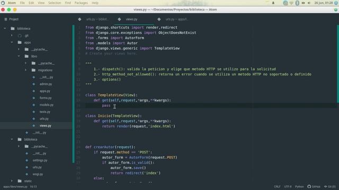Click the Python grammar selector in the status bar
The width and height of the screenshot is (339, 190).
point(299,186)
